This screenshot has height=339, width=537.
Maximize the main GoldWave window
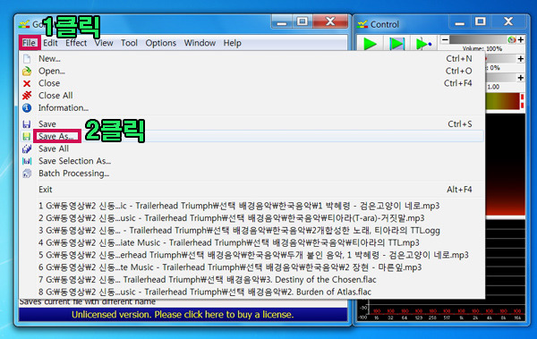(303, 21)
